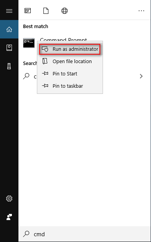Open the Notebook icon in sidebar
This screenshot has width=151, height=242.
[9, 48]
